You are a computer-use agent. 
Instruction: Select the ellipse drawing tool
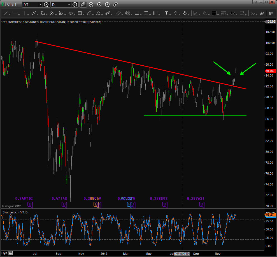pyautogui.click(x=71, y=13)
